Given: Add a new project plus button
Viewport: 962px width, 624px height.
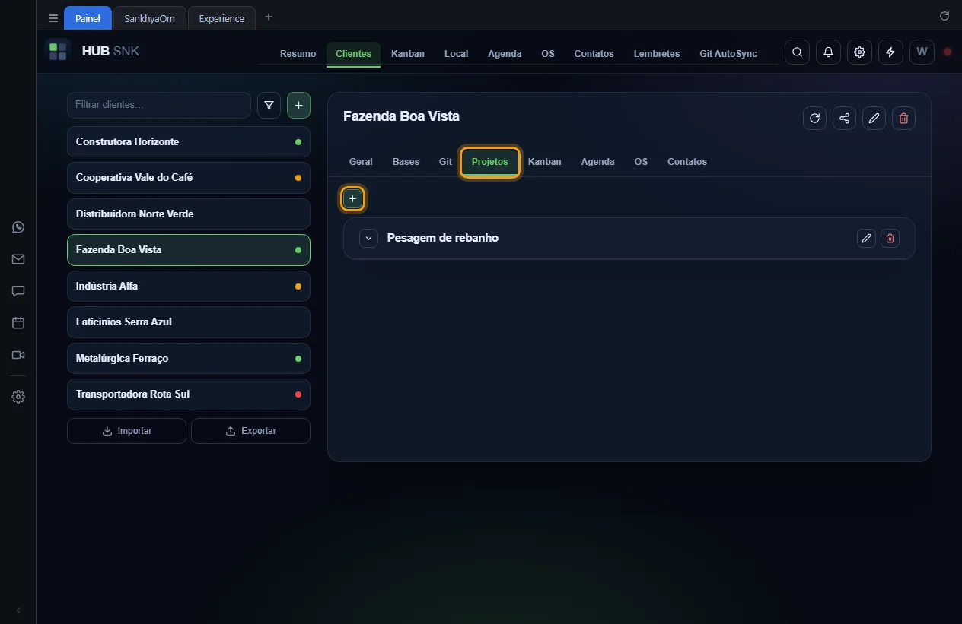Looking at the screenshot, I should (352, 198).
